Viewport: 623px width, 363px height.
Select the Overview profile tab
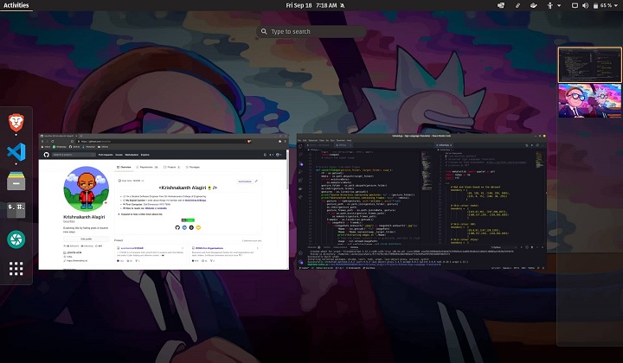tap(124, 168)
